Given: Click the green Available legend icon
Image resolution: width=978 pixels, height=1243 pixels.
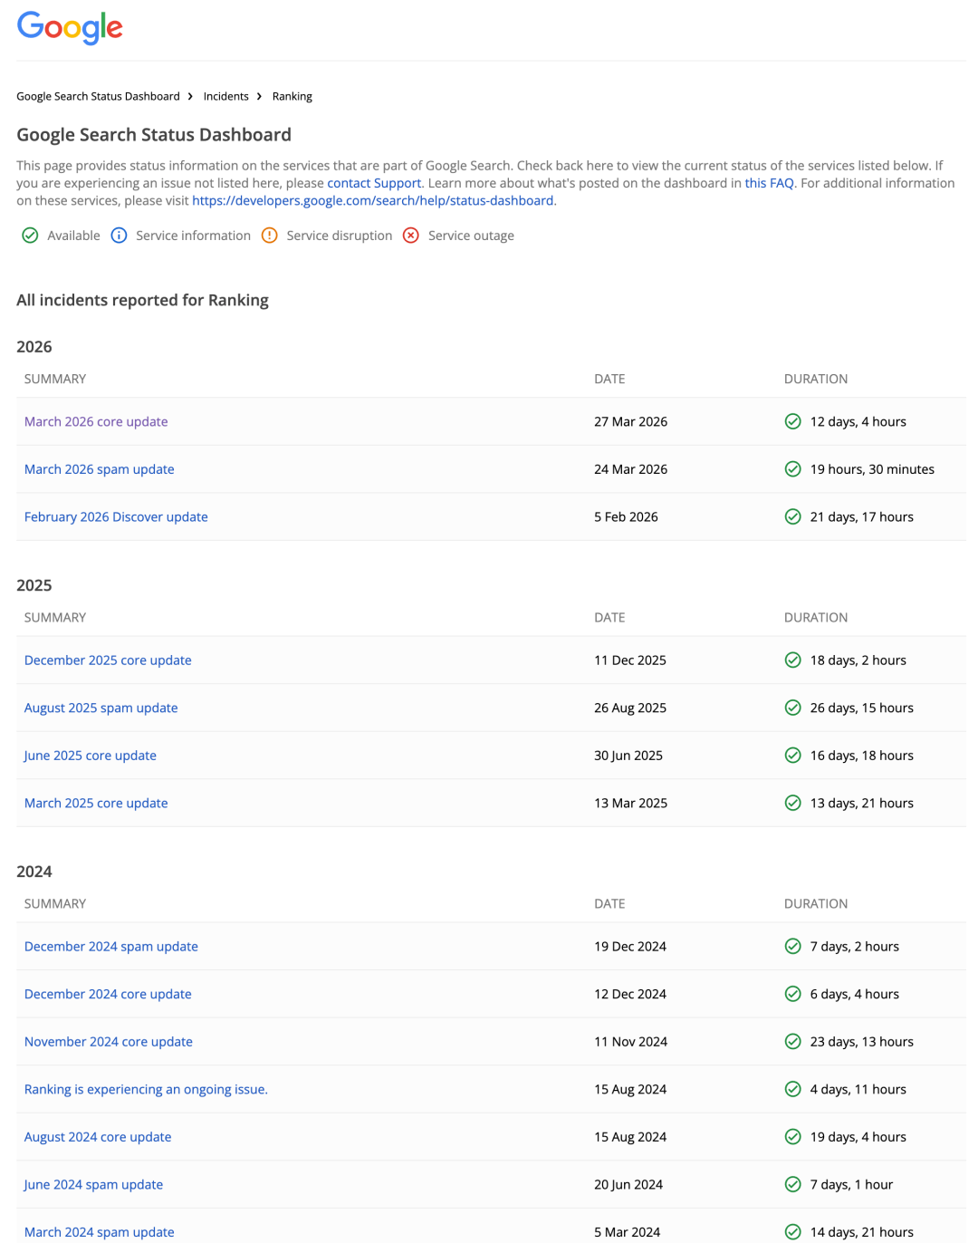Looking at the screenshot, I should (x=30, y=236).
